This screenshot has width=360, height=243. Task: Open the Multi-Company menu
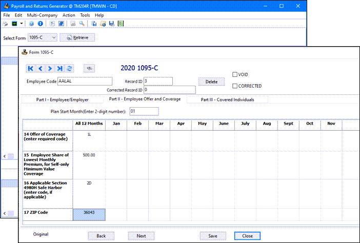click(x=42, y=15)
